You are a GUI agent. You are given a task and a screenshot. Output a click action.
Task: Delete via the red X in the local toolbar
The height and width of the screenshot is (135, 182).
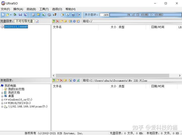click(61, 80)
